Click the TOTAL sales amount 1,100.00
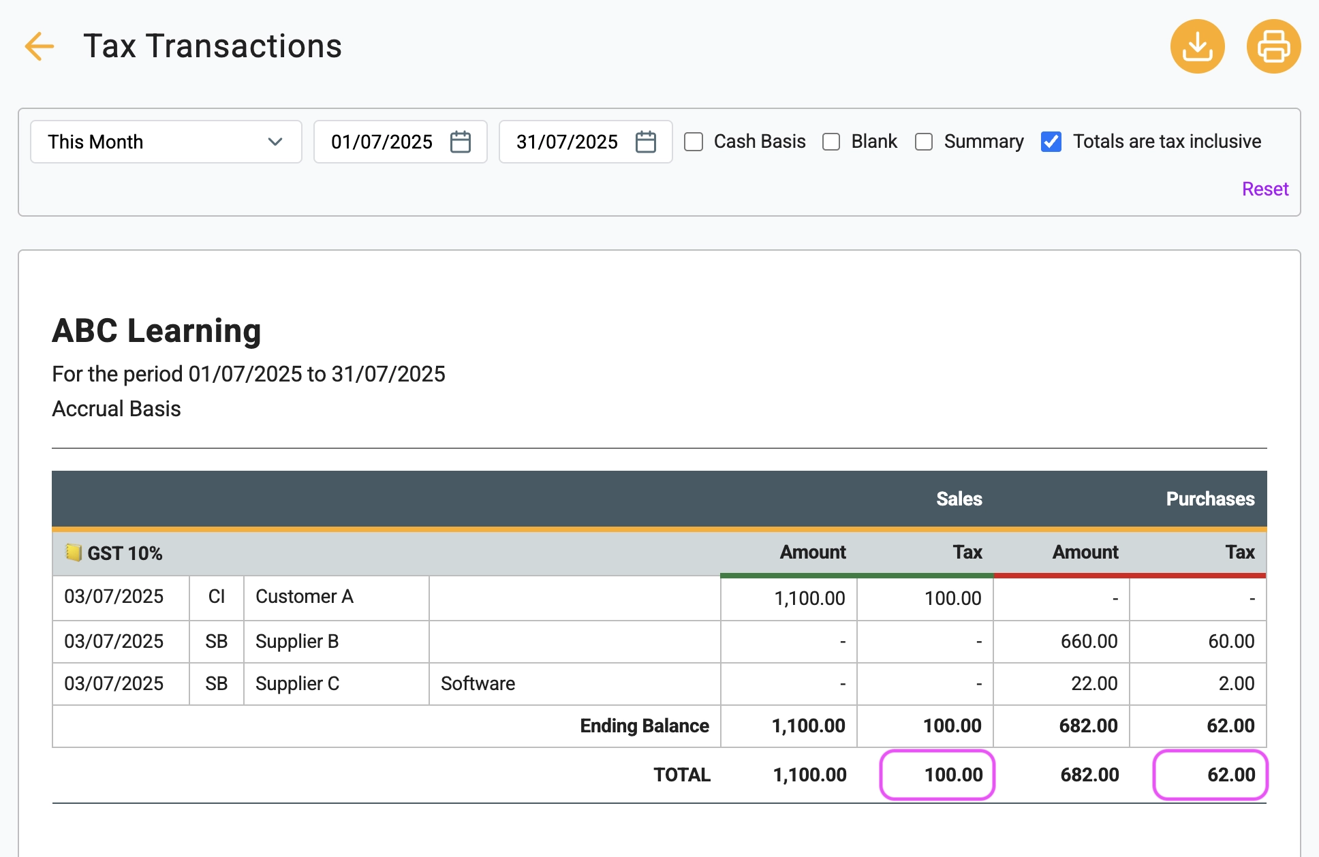1319x857 pixels. 809,775
